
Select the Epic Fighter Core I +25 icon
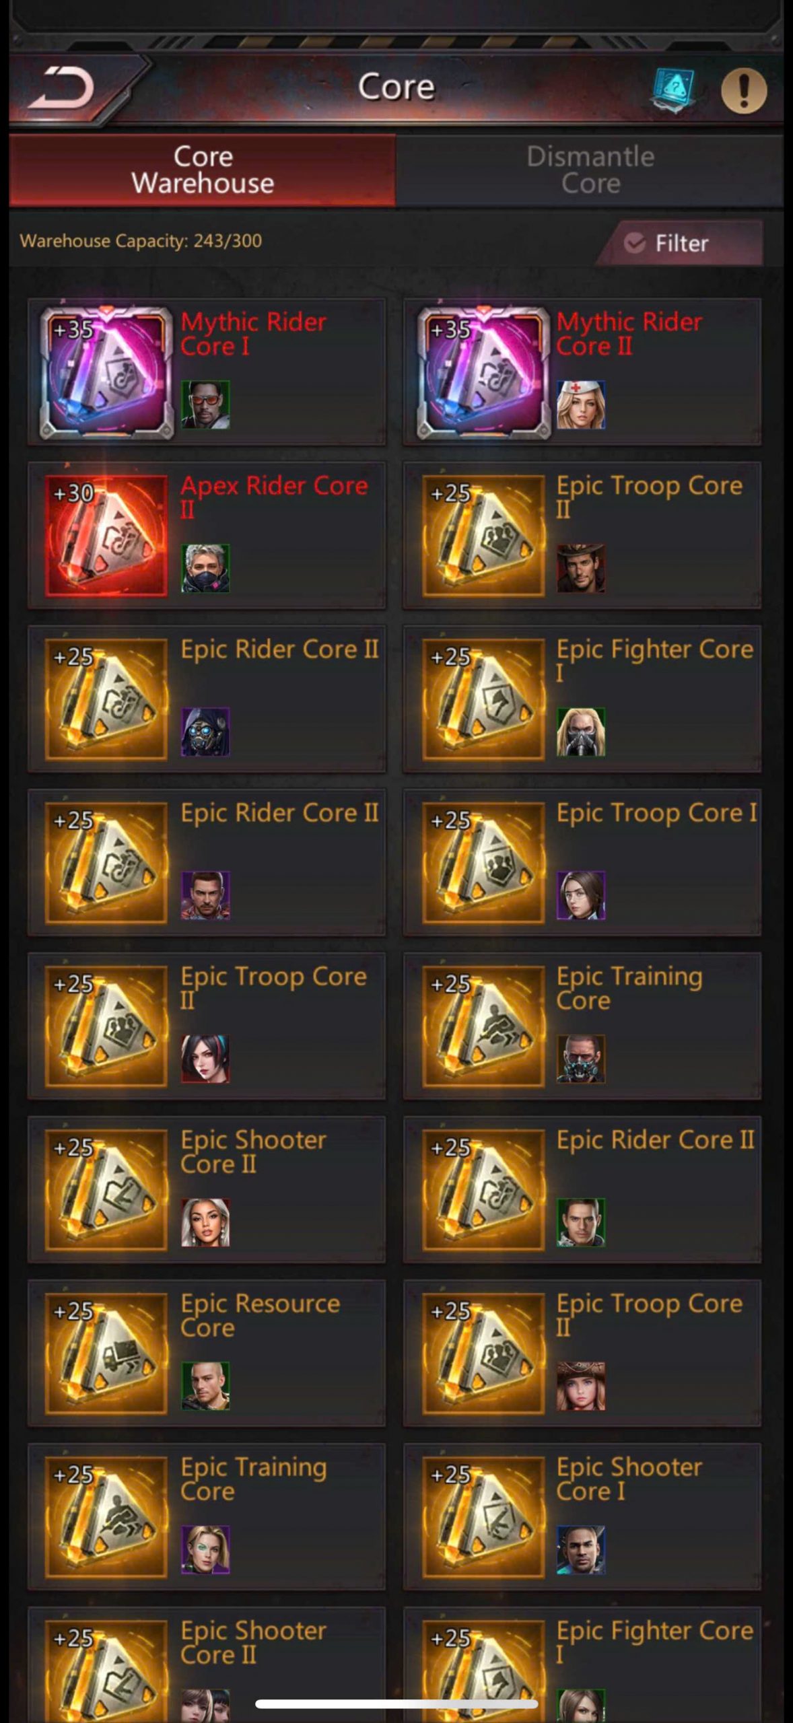click(x=483, y=699)
